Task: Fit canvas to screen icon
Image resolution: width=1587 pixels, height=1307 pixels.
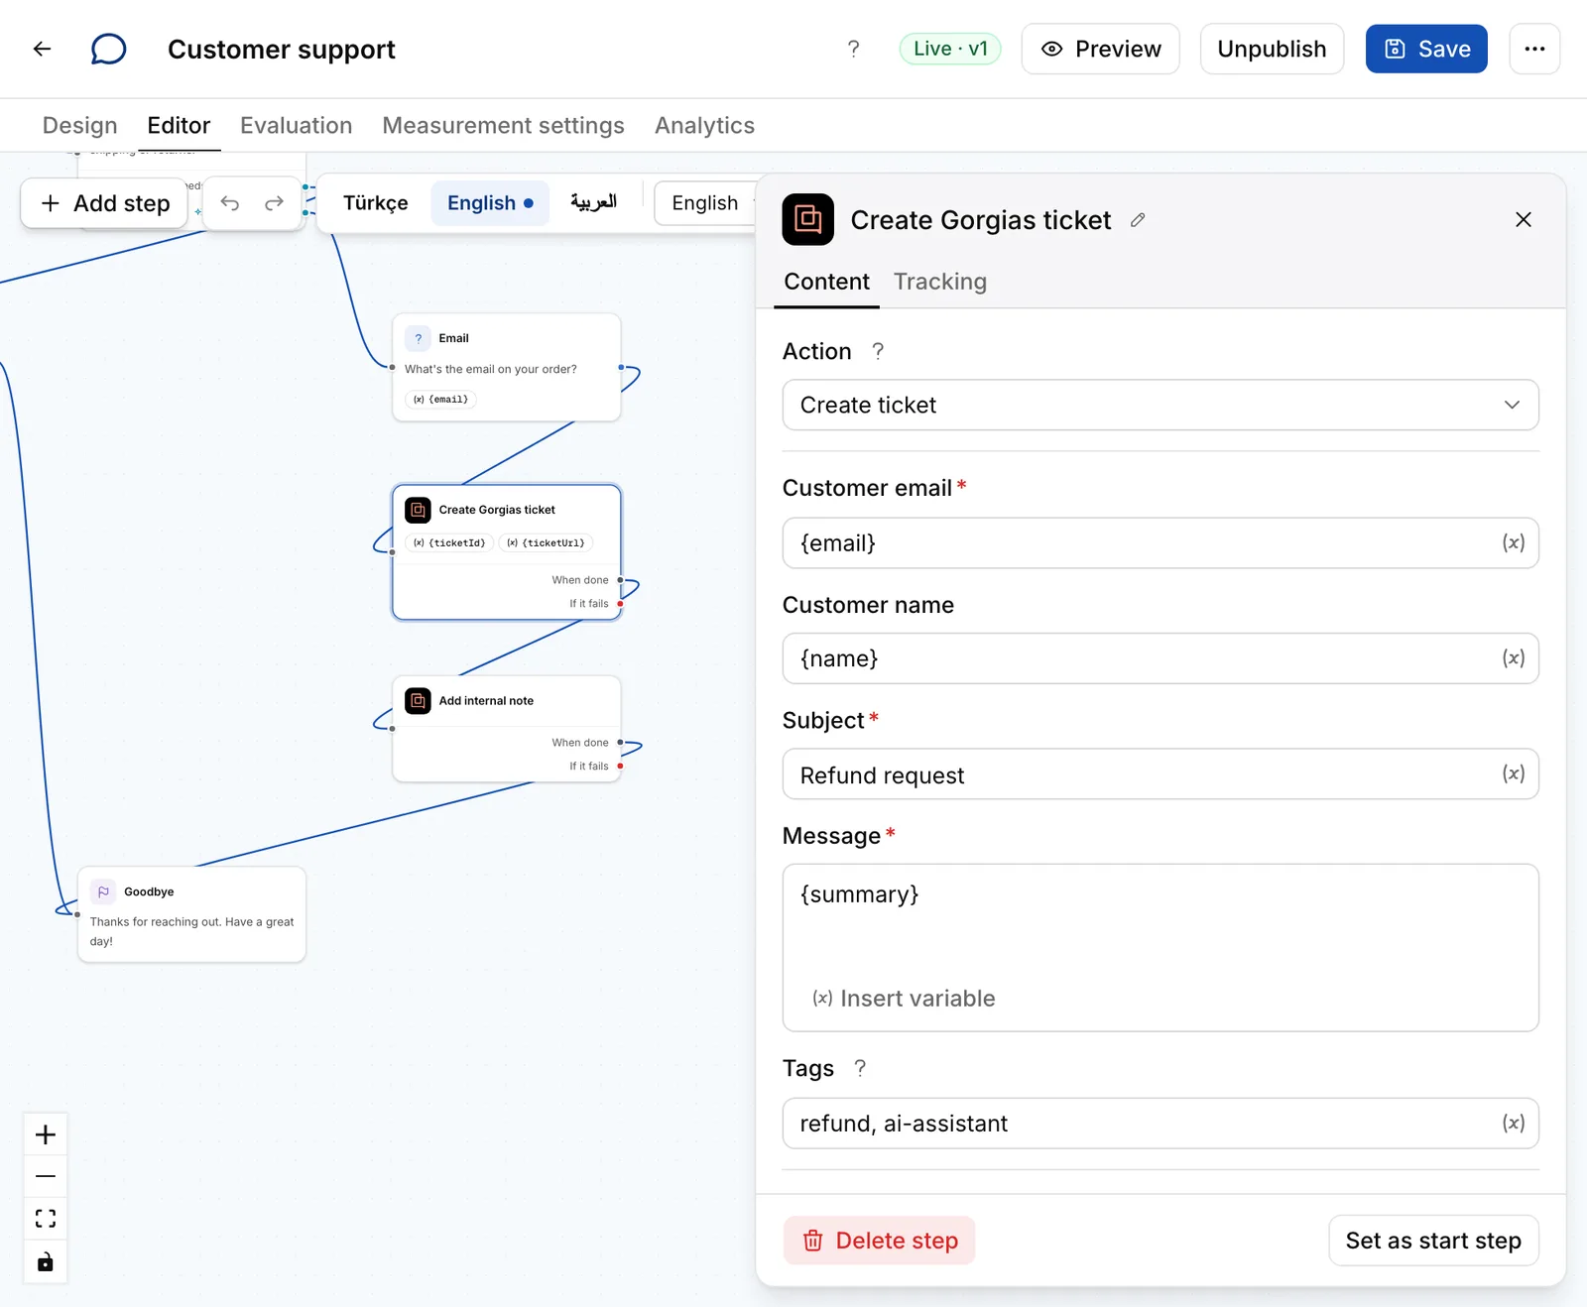Action: click(46, 1219)
